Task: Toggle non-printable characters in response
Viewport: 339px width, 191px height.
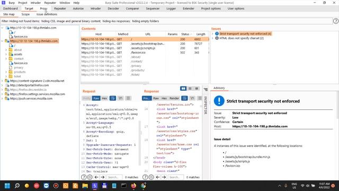Action: click(x=192, y=98)
